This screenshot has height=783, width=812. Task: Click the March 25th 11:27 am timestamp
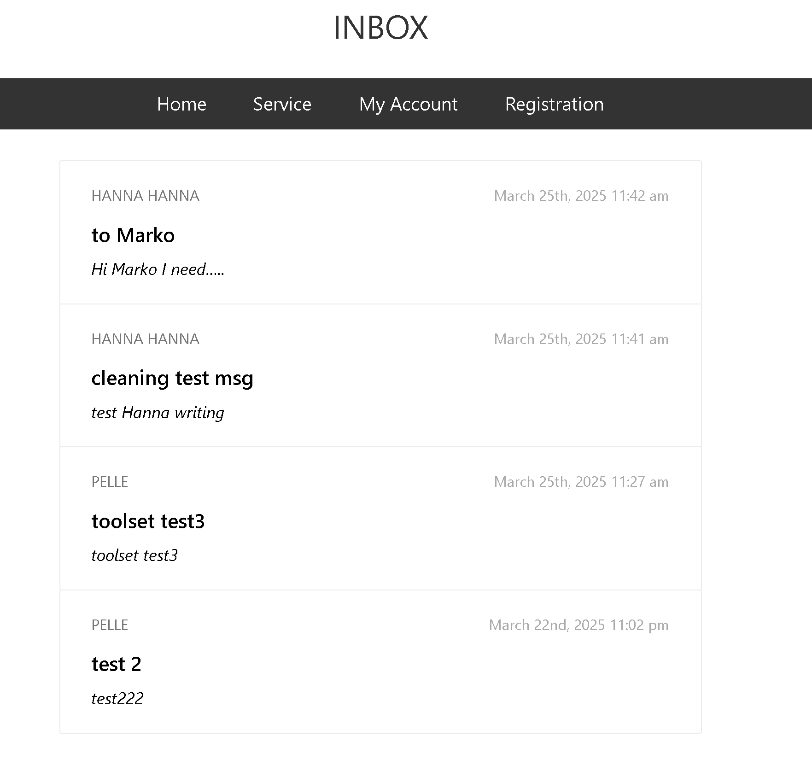(x=581, y=482)
